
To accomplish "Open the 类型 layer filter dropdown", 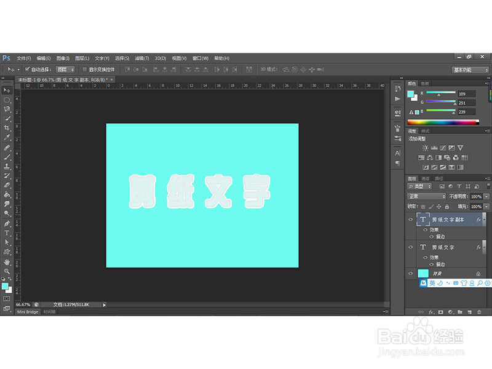I will click(419, 186).
